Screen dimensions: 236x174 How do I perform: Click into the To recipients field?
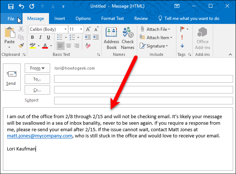143,79
